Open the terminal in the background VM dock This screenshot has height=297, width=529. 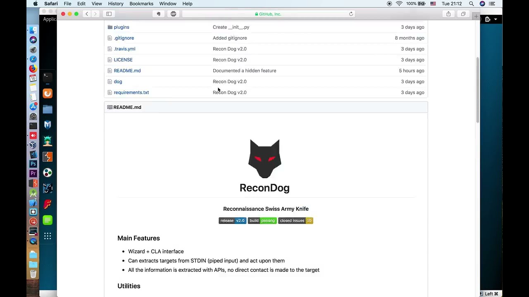point(48,77)
